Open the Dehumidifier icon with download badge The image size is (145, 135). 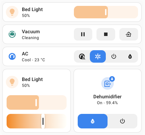(x=108, y=83)
